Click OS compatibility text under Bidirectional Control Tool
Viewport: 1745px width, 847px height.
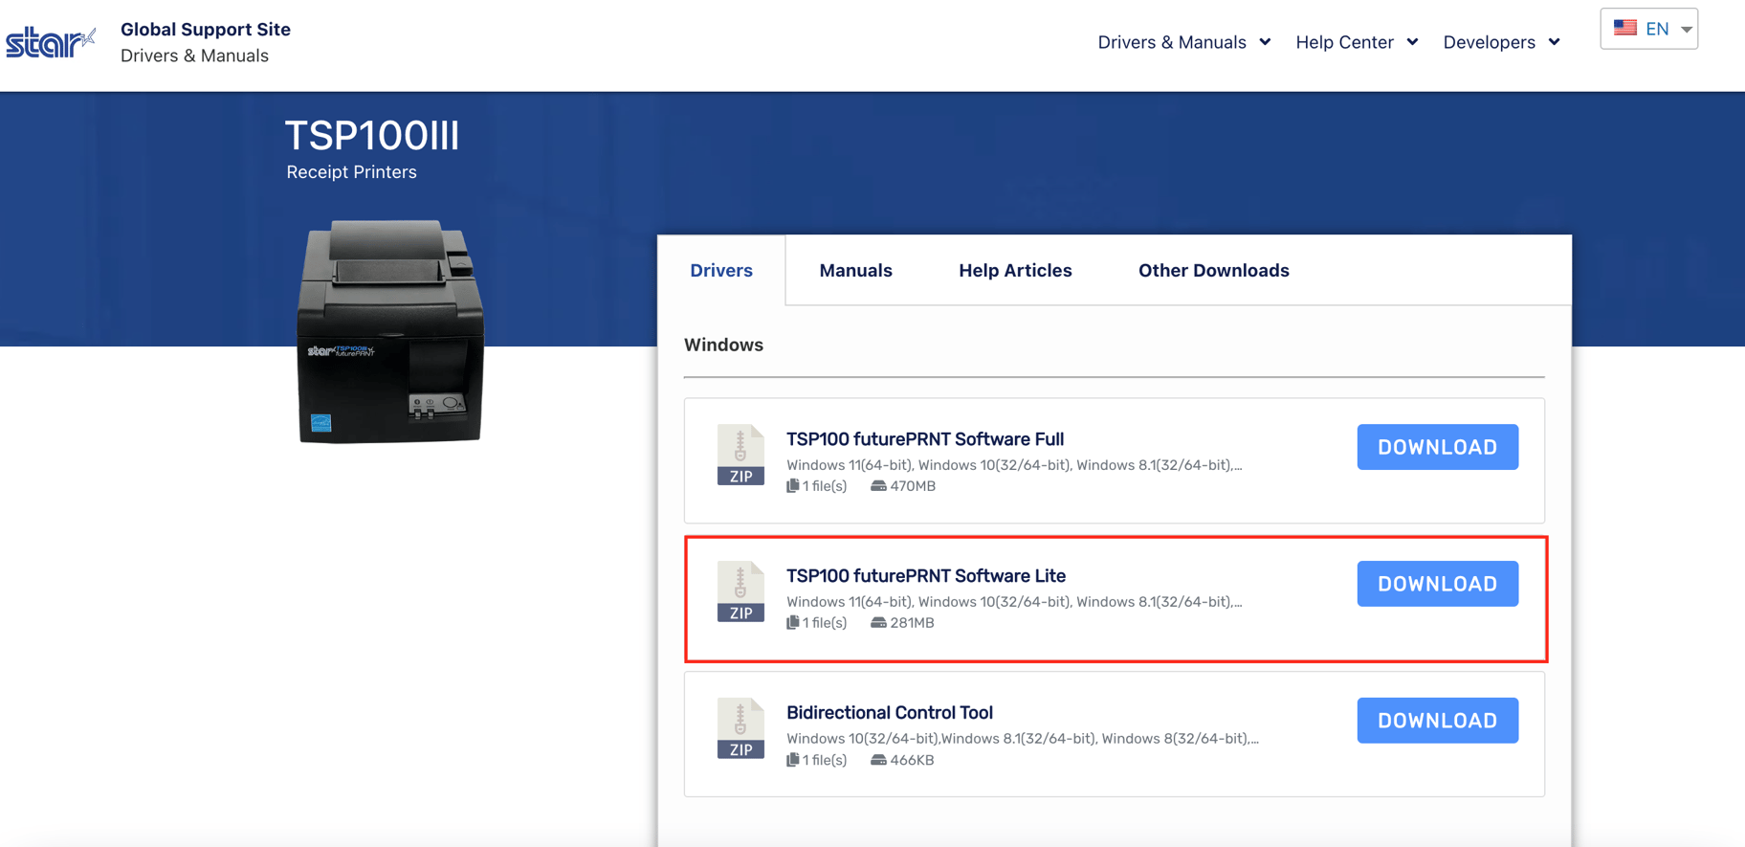1023,739
